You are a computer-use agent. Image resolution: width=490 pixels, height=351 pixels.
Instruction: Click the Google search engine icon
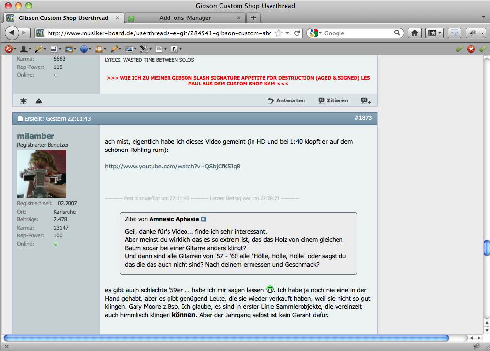313,33
